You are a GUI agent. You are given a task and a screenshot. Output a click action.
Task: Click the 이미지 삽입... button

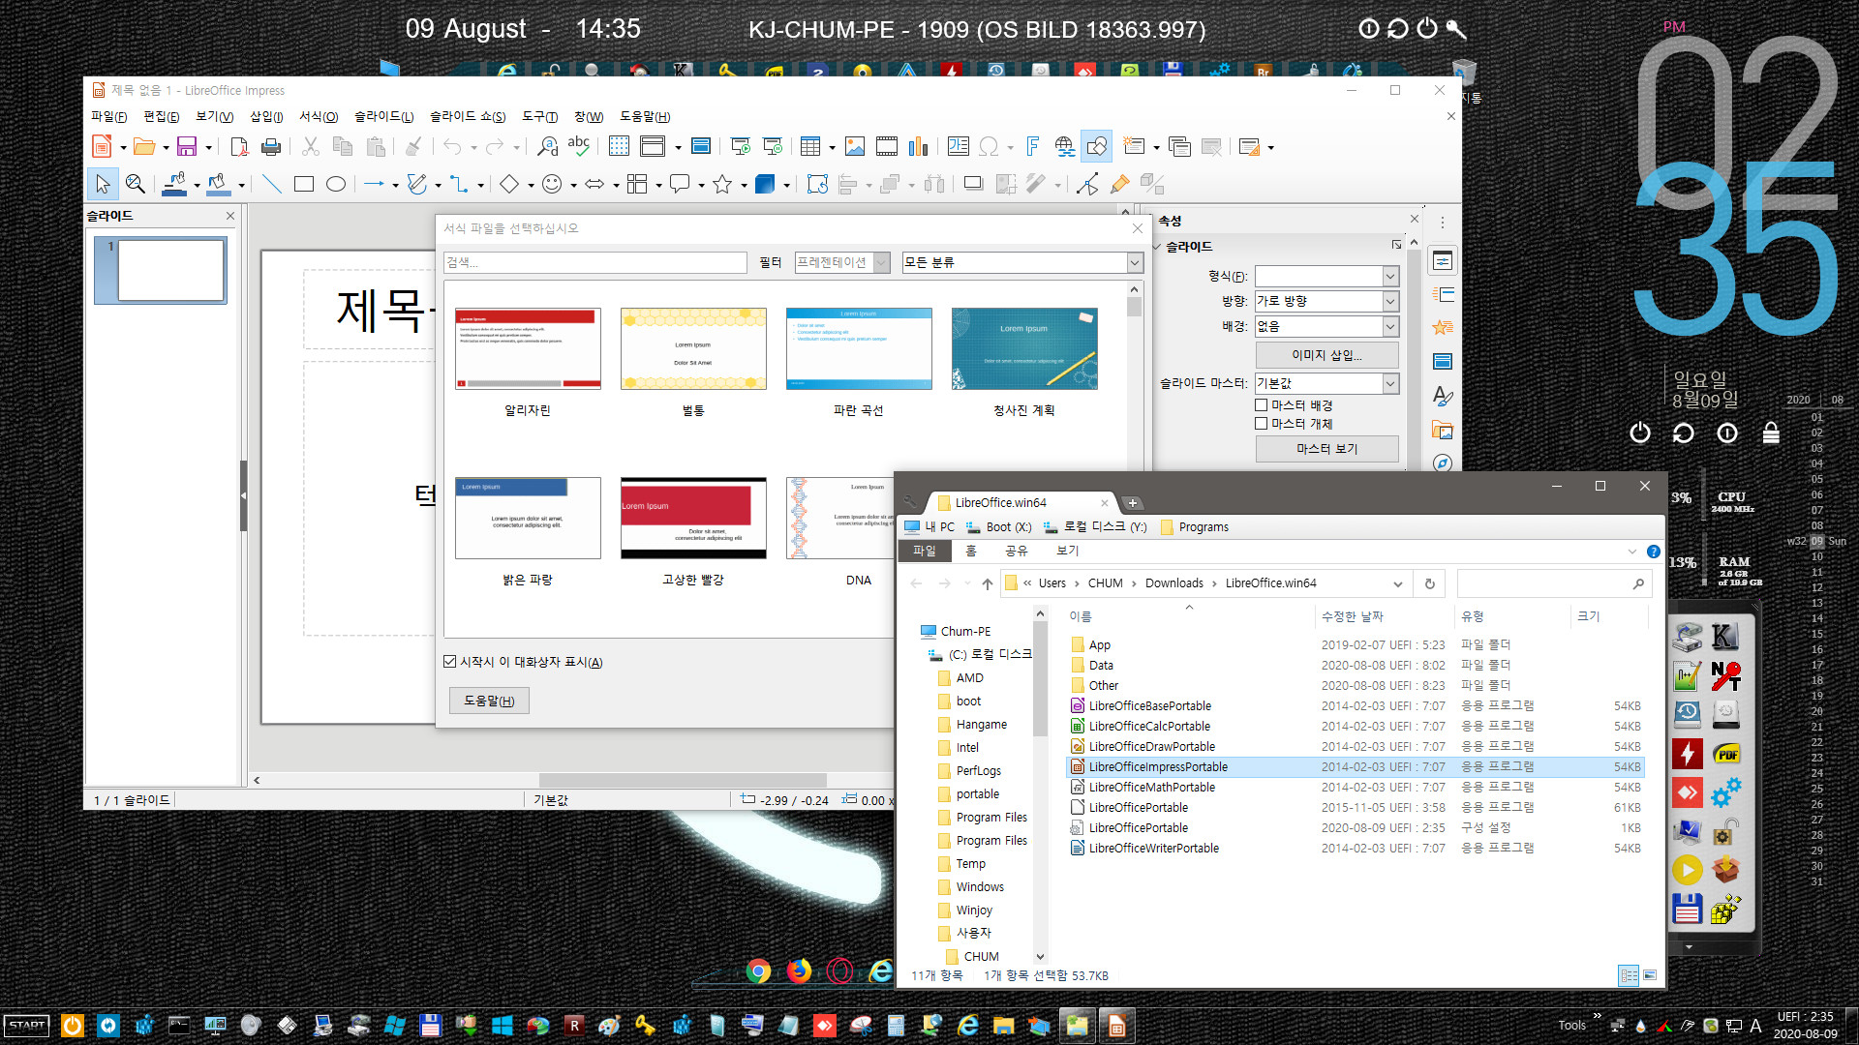point(1326,355)
